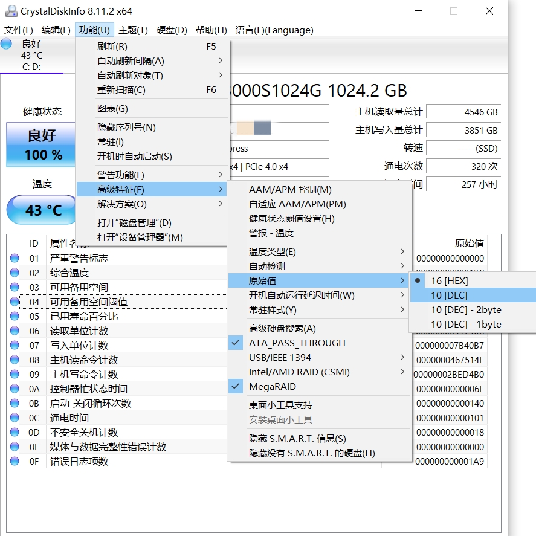Open 图表(G) graph window

(152, 109)
